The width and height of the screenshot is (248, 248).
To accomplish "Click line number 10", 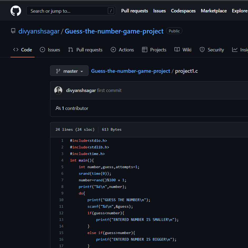I will pyautogui.click(x=61, y=200).
